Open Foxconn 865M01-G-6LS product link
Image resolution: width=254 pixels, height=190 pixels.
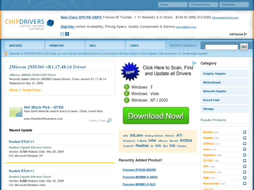coord(139,184)
